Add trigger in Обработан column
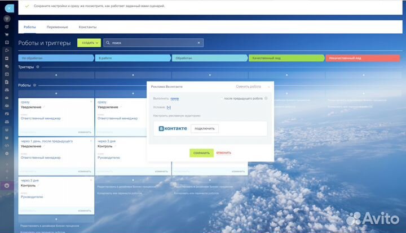The image size is (406, 233). (210, 75)
